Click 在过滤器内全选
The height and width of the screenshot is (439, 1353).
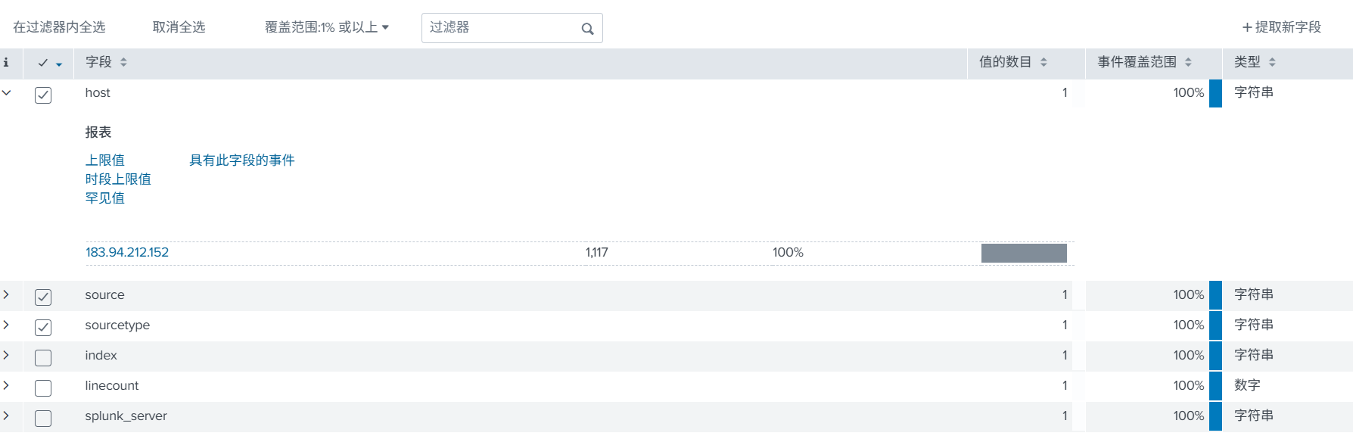[x=59, y=27]
